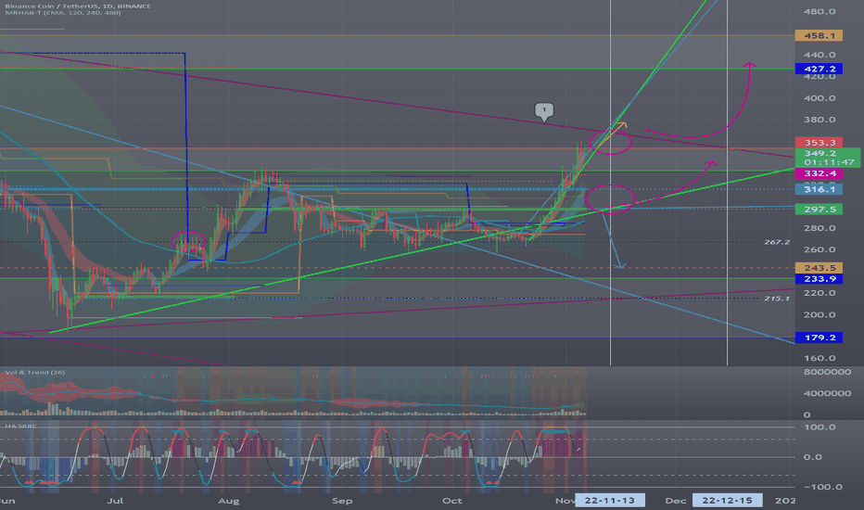Click the 179.2 blue price label

click(819, 338)
